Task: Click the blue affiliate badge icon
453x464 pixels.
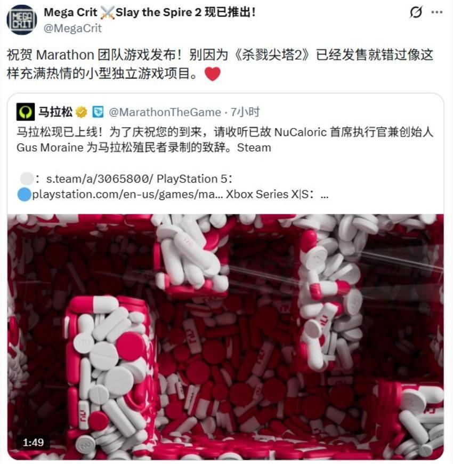Action: [98, 112]
